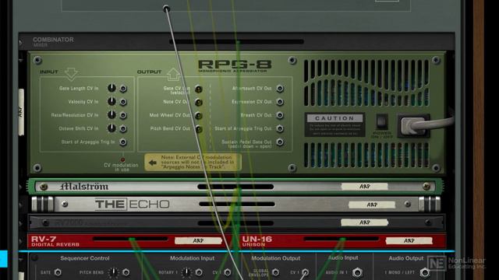Viewport: 499px width, 280px height.
Task: Click the Aftertouch CV Out jack
Action: (280, 89)
